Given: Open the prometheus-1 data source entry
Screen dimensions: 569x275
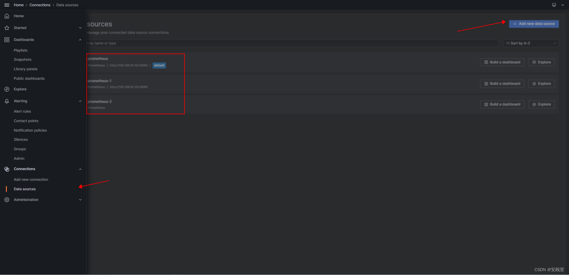Looking at the screenshot, I should coord(100,81).
